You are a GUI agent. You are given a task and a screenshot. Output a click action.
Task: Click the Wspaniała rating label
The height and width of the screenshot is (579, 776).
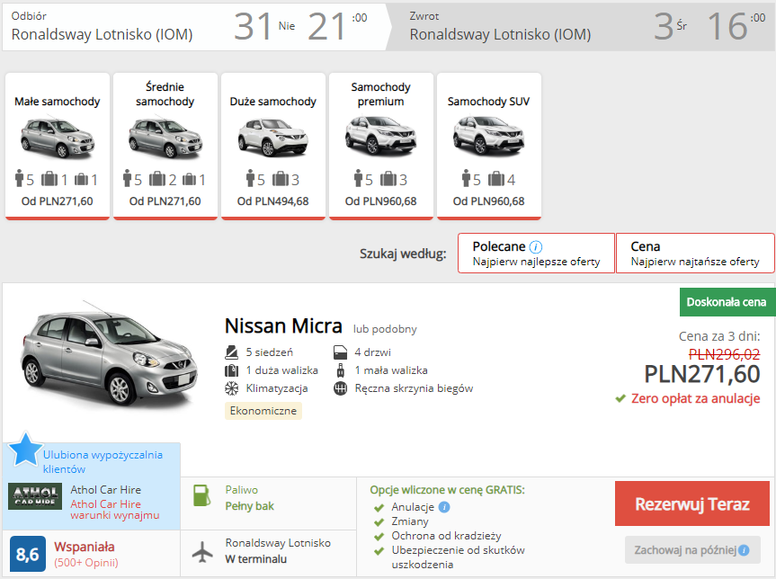(85, 547)
